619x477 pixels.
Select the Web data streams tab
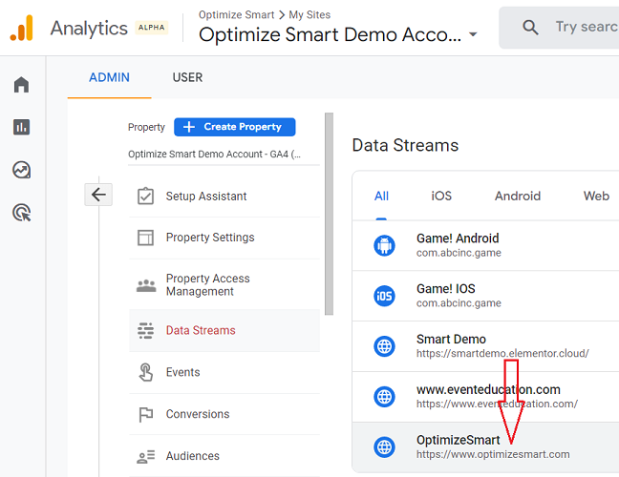click(x=596, y=196)
